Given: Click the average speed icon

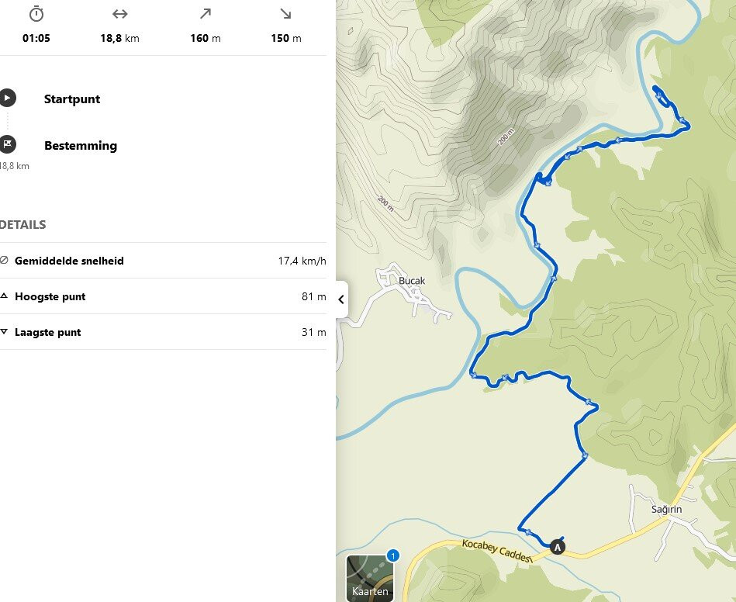Looking at the screenshot, I should pos(4,260).
